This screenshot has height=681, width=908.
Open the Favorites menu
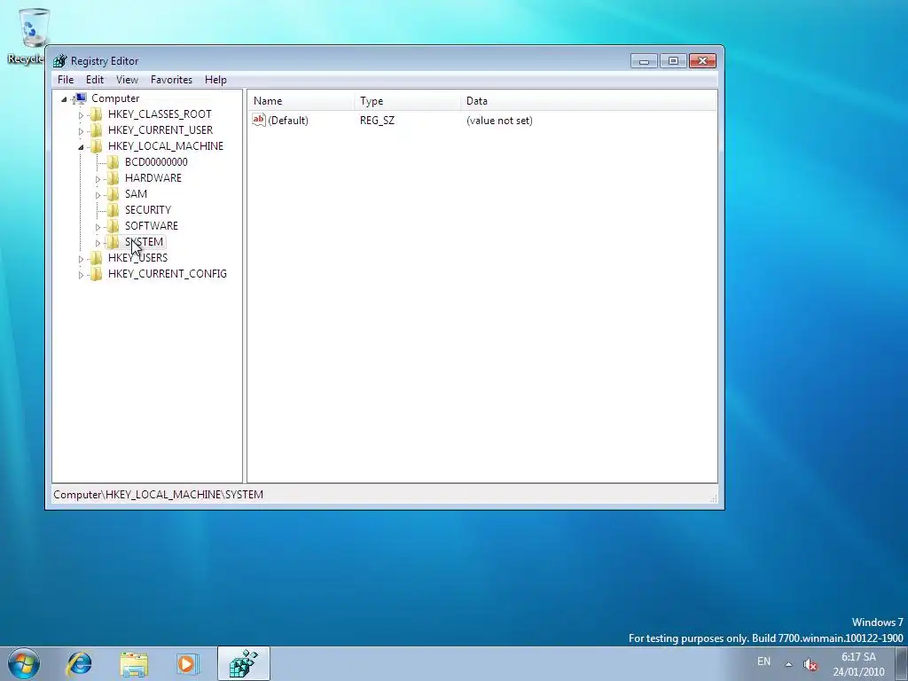tap(171, 79)
